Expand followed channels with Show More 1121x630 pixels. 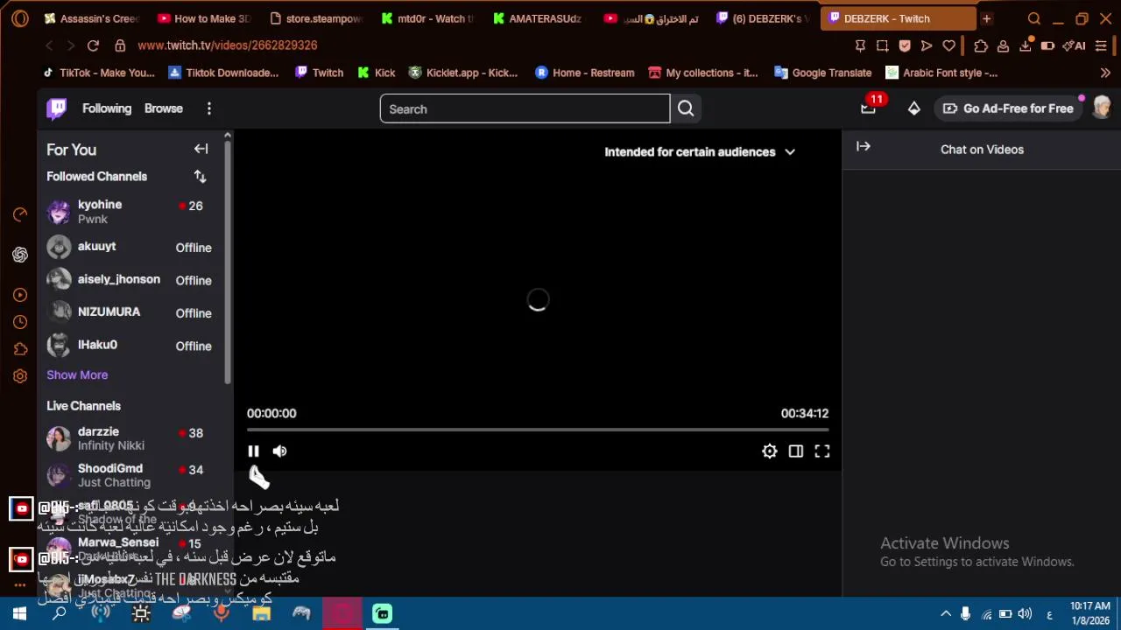(x=77, y=374)
